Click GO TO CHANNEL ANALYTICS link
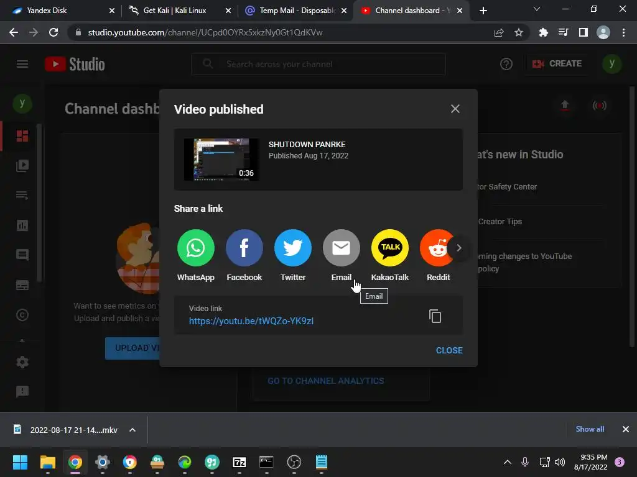 pyautogui.click(x=326, y=381)
